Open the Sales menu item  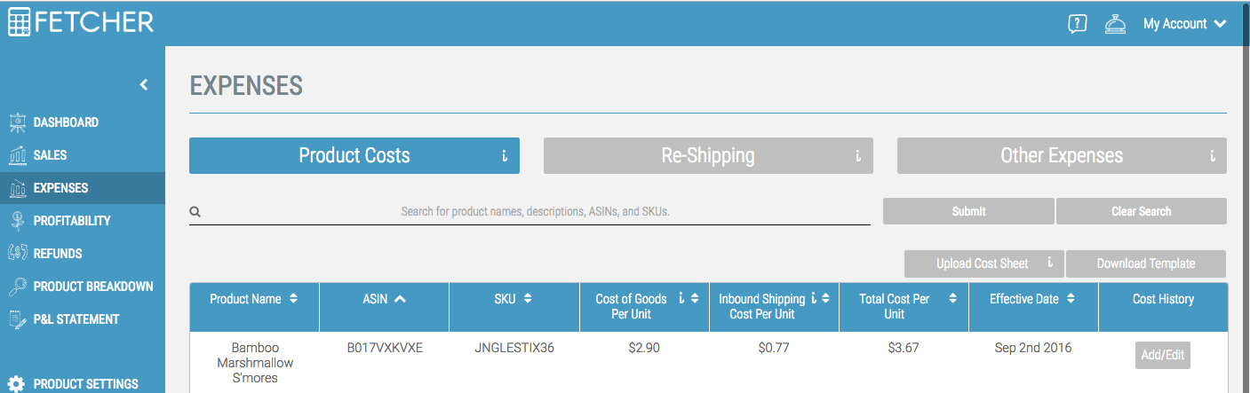tap(50, 155)
